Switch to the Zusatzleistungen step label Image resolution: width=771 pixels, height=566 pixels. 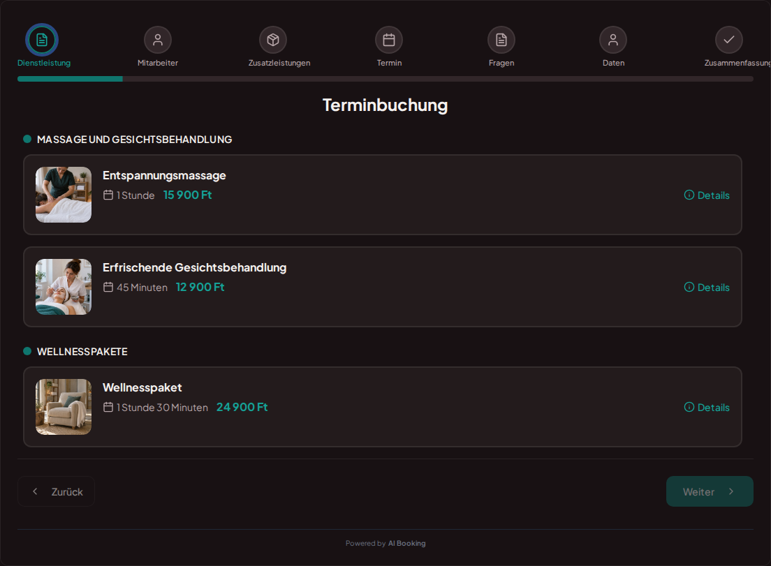[x=279, y=63]
